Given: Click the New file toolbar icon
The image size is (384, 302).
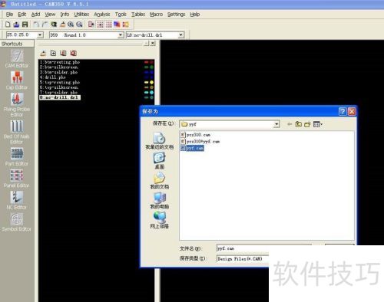Looking at the screenshot, I should tap(8, 25).
